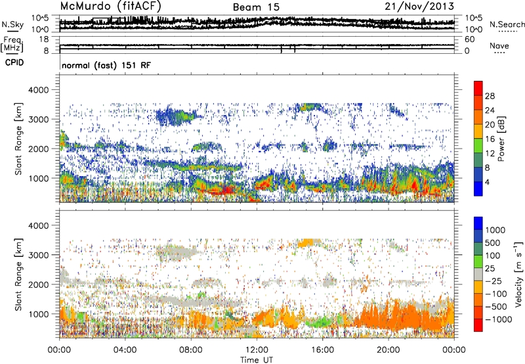Click the "16" label on Power colorbar

pyautogui.click(x=490, y=139)
